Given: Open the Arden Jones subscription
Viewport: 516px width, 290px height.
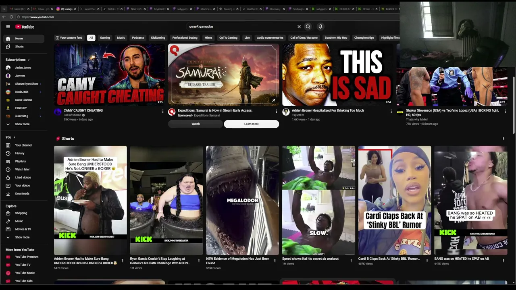Looking at the screenshot, I should (x=24, y=68).
